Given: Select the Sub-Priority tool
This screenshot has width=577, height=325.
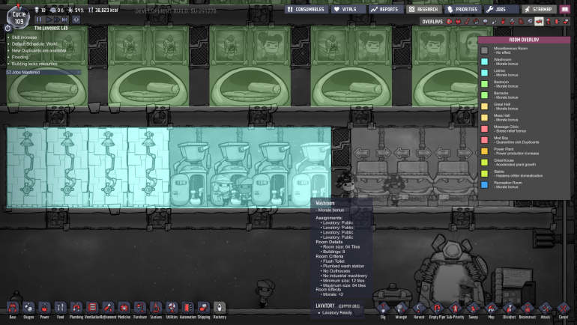Looking at the screenshot, I should [x=455, y=308].
